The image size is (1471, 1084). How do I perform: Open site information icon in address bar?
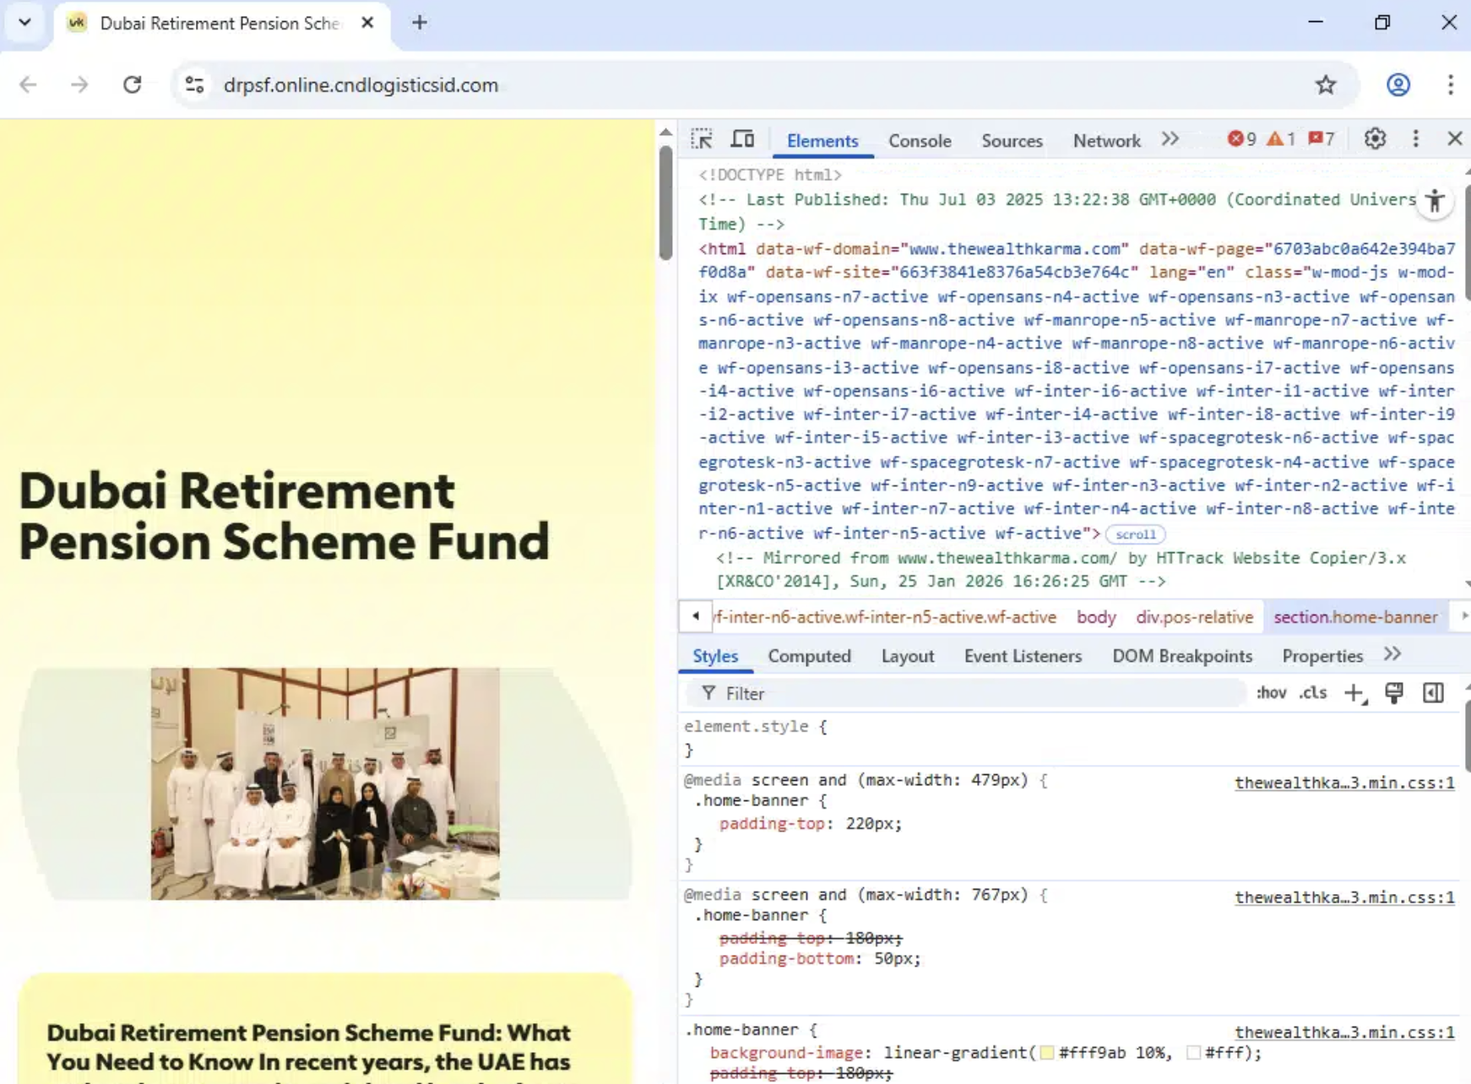[194, 84]
